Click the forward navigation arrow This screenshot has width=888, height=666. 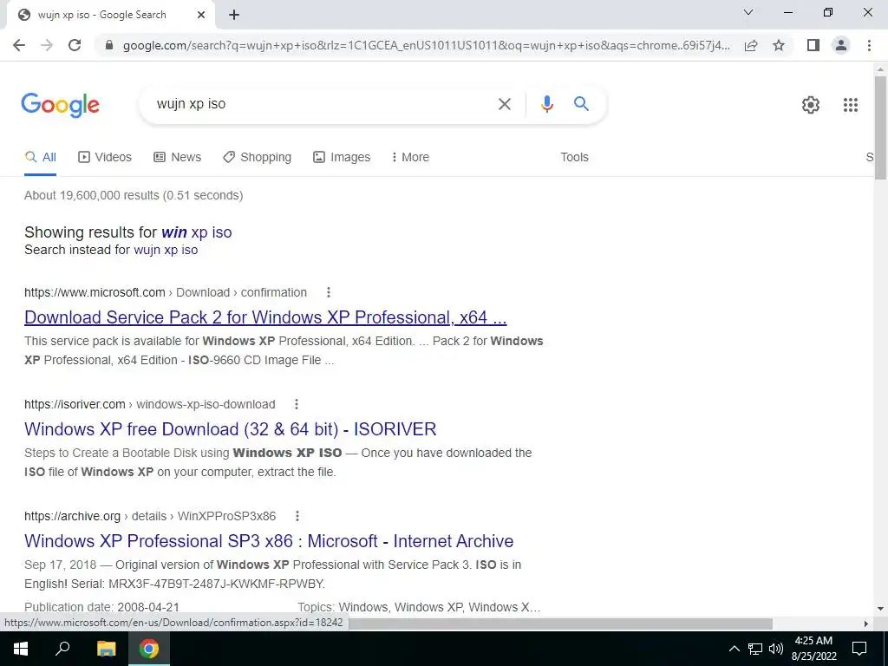tap(47, 45)
